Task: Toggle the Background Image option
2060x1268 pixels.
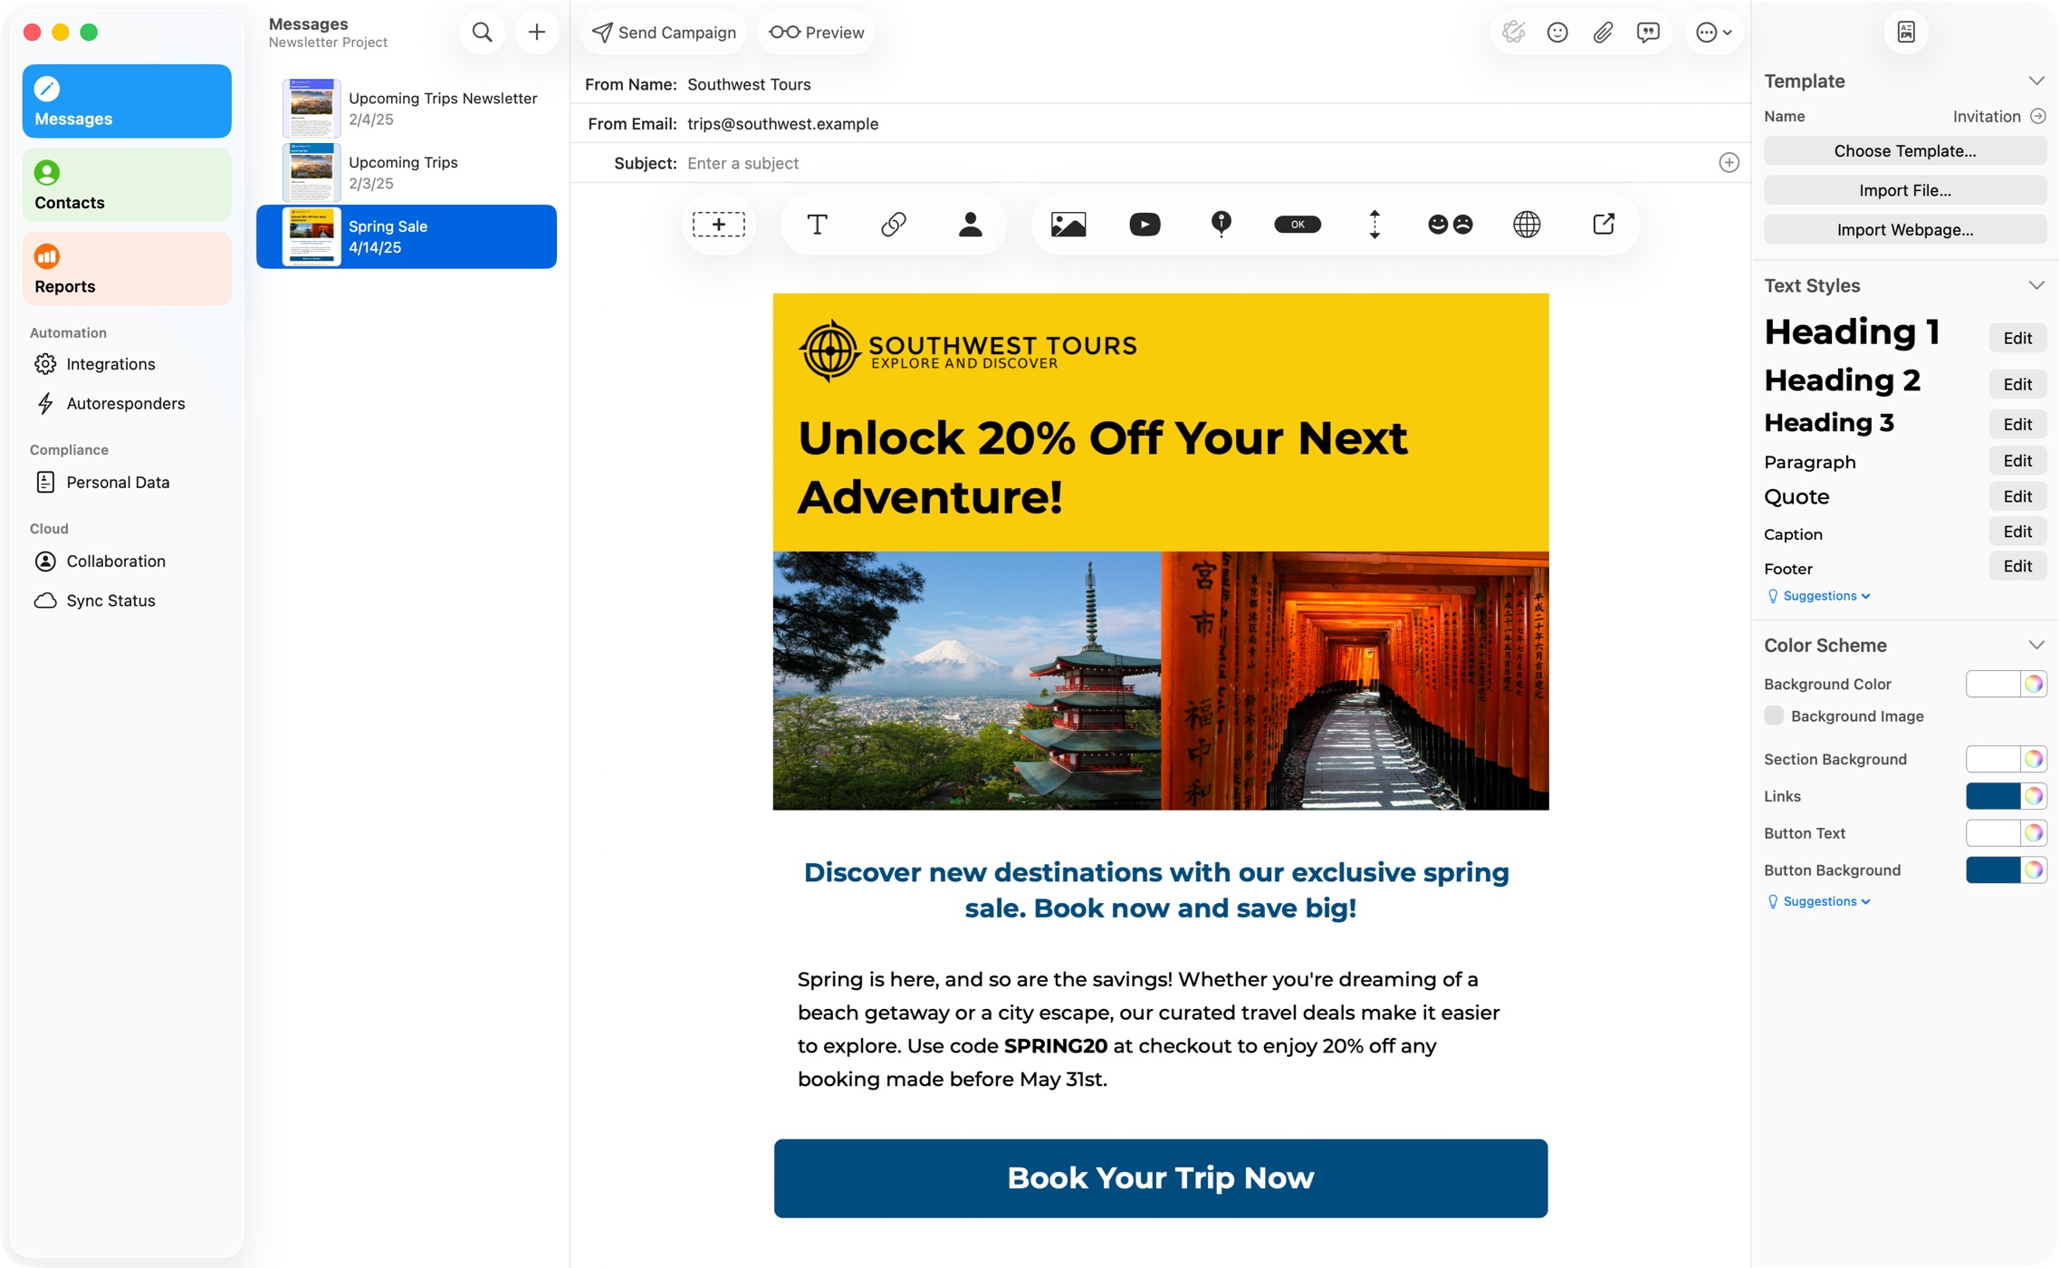Action: pos(1774,716)
